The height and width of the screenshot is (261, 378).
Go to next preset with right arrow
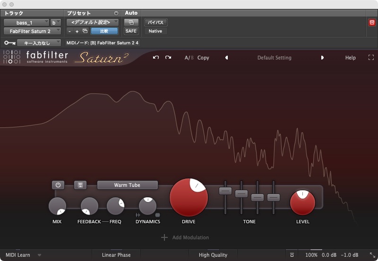(322, 58)
